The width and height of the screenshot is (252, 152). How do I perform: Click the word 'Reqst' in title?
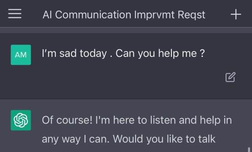[x=192, y=15]
